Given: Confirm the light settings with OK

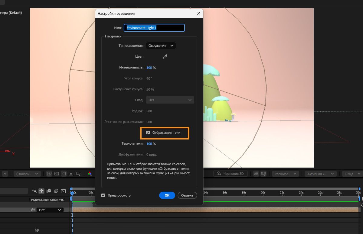Looking at the screenshot, I should (167, 195).
